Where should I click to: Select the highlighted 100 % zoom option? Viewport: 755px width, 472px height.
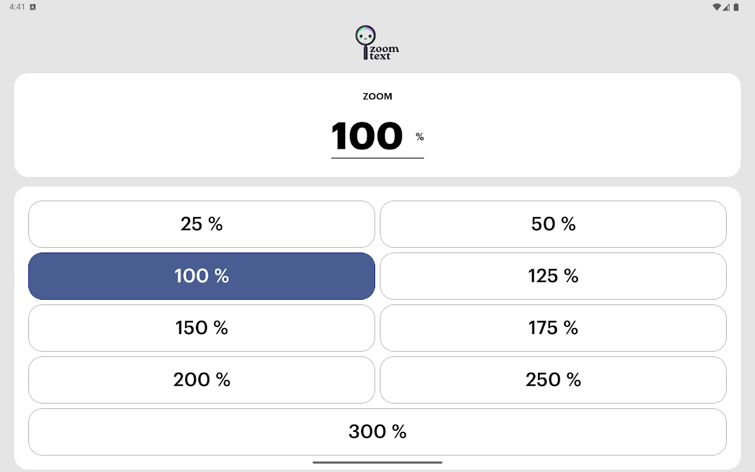[x=202, y=276]
